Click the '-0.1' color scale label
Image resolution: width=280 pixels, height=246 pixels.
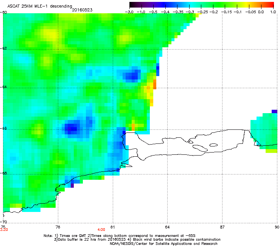tap(237, 12)
